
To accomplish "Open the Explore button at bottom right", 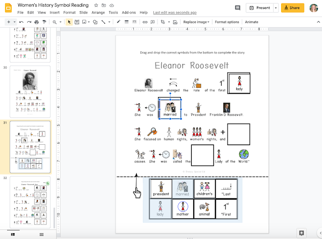I will tap(301, 233).
